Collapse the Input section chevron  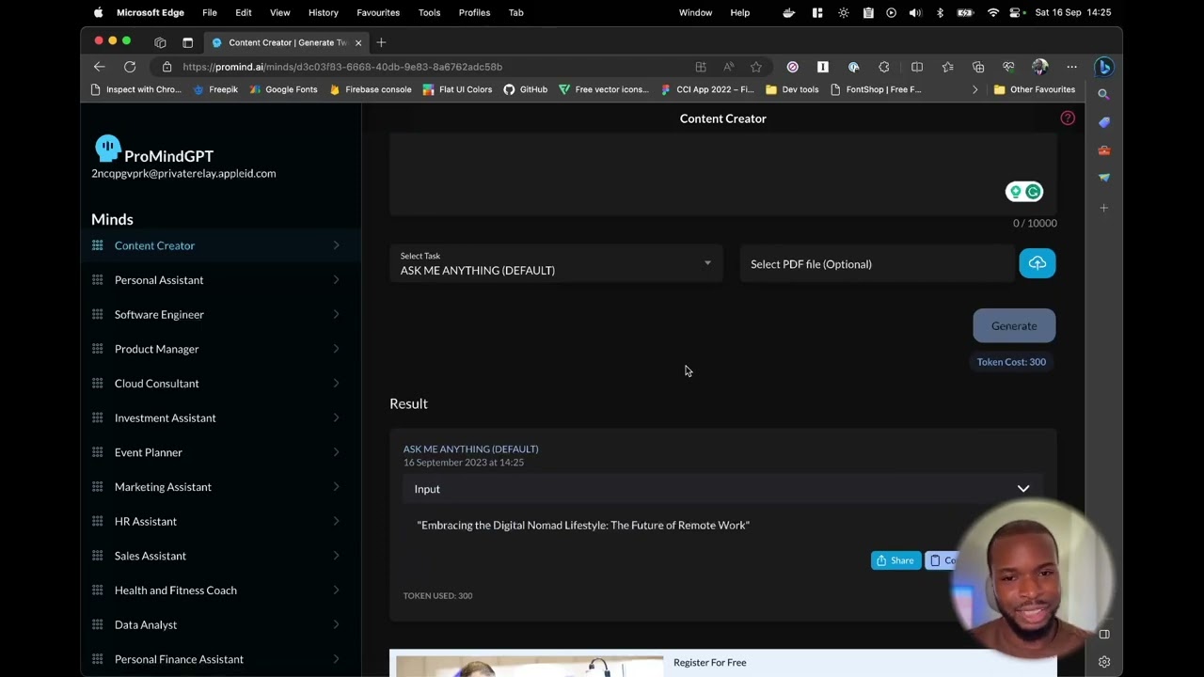1023,489
